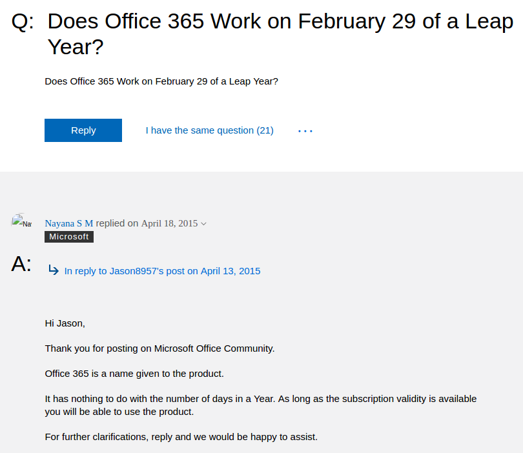The image size is (523, 453).
Task: Click the "April 18, 2015" reply date
Action: 169,223
